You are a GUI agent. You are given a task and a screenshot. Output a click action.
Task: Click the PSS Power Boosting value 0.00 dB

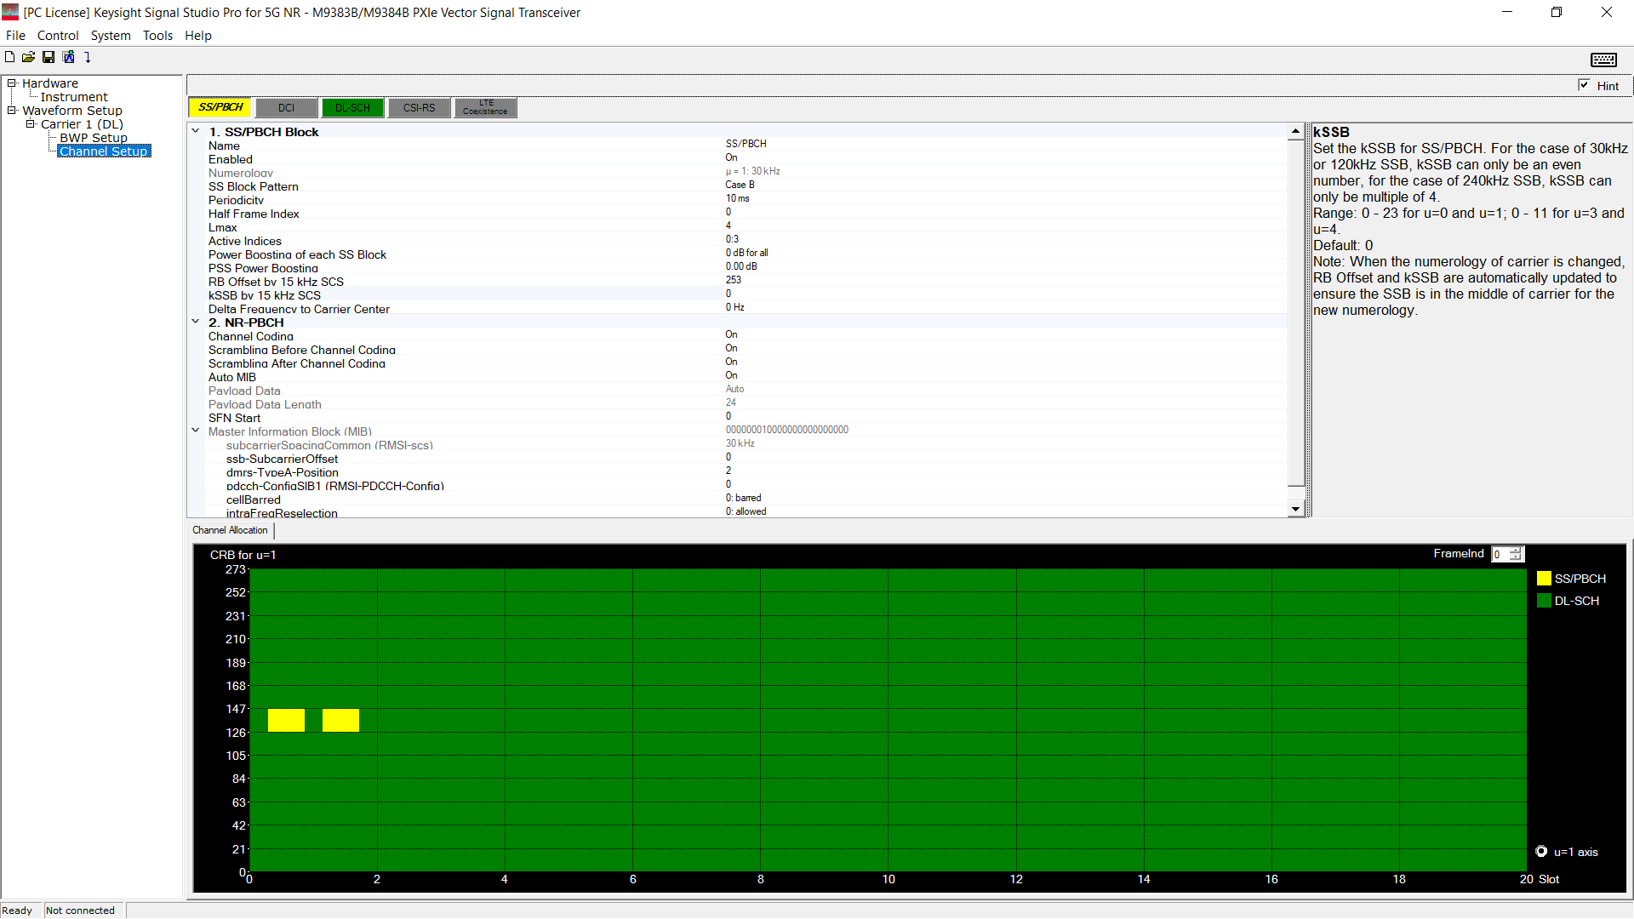pos(741,266)
